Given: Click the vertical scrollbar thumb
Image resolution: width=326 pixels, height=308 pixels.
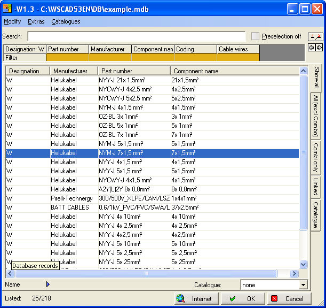Looking at the screenshot, I should click(304, 153).
